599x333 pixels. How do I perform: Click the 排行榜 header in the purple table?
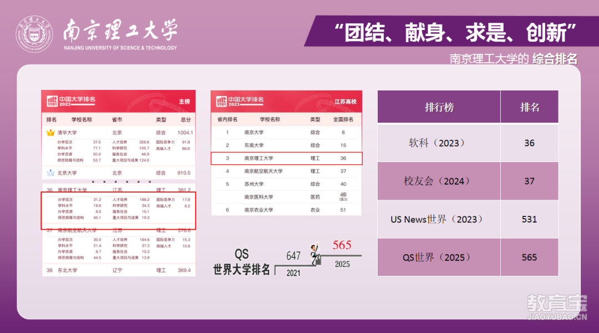tap(439, 108)
